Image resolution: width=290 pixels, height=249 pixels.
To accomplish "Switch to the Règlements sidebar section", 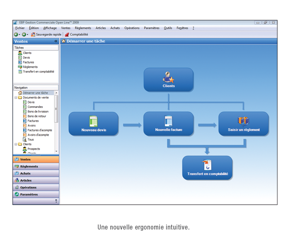I will point(29,166).
